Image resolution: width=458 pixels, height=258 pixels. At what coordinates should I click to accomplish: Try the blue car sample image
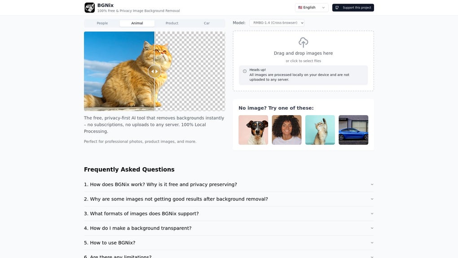353,130
